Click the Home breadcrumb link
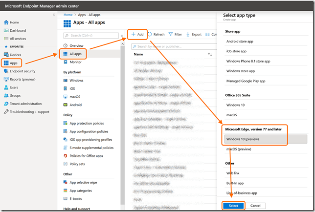Viewport: 315px width, 212px height. (67, 15)
